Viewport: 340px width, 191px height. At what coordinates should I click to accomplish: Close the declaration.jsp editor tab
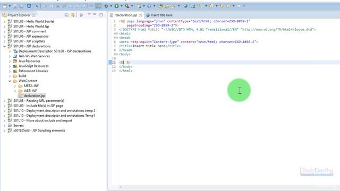(141, 15)
